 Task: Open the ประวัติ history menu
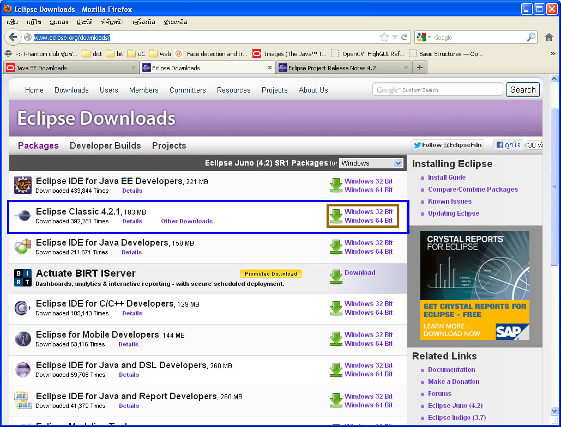coord(85,22)
